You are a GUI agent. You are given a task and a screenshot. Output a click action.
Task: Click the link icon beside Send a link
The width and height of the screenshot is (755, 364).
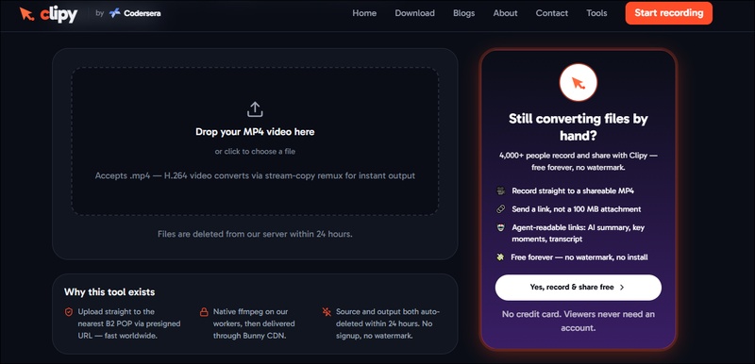(501, 209)
